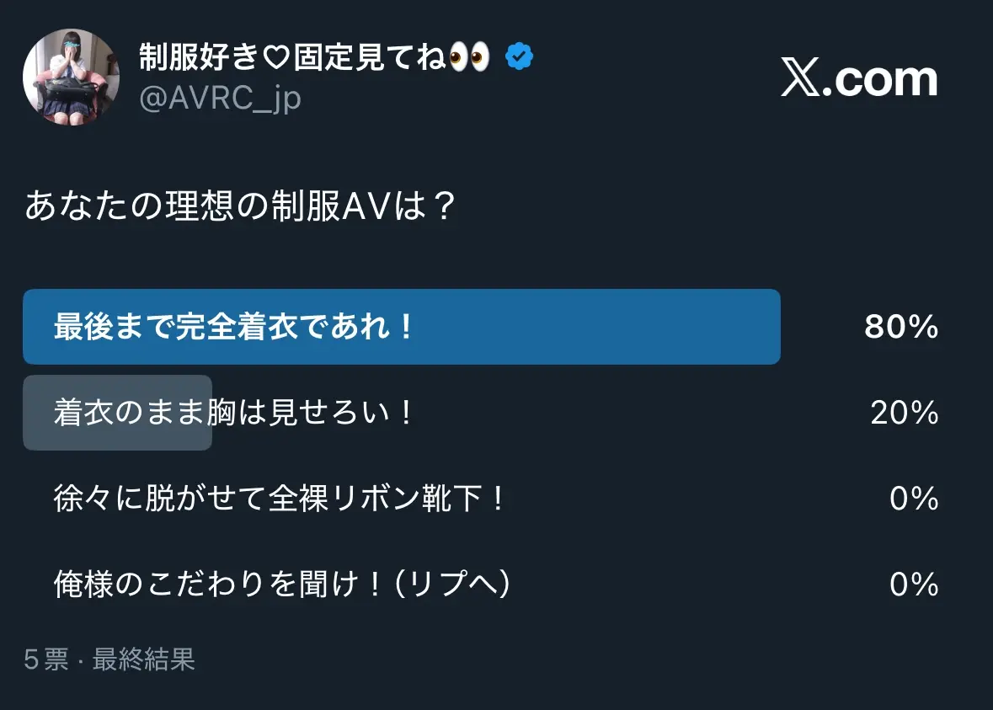The image size is (993, 710).
Task: Click the 0% label on third option
Action: pyautogui.click(x=914, y=499)
